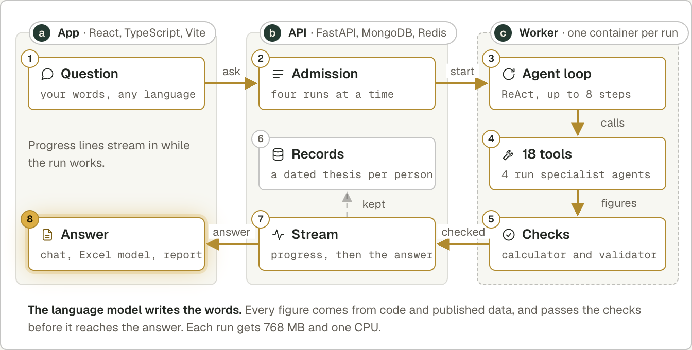Select the API · FastAPI, MongoDB, Redis header pill
692x350 pixels.
pos(358,33)
